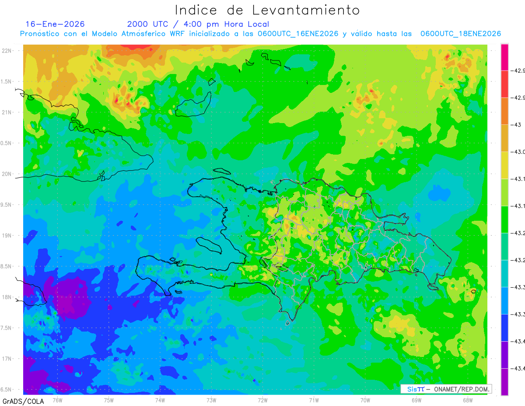Click the "Pronóstico con el Modelo Atmosférico WRF" line
The image size is (525, 406).
point(260,34)
